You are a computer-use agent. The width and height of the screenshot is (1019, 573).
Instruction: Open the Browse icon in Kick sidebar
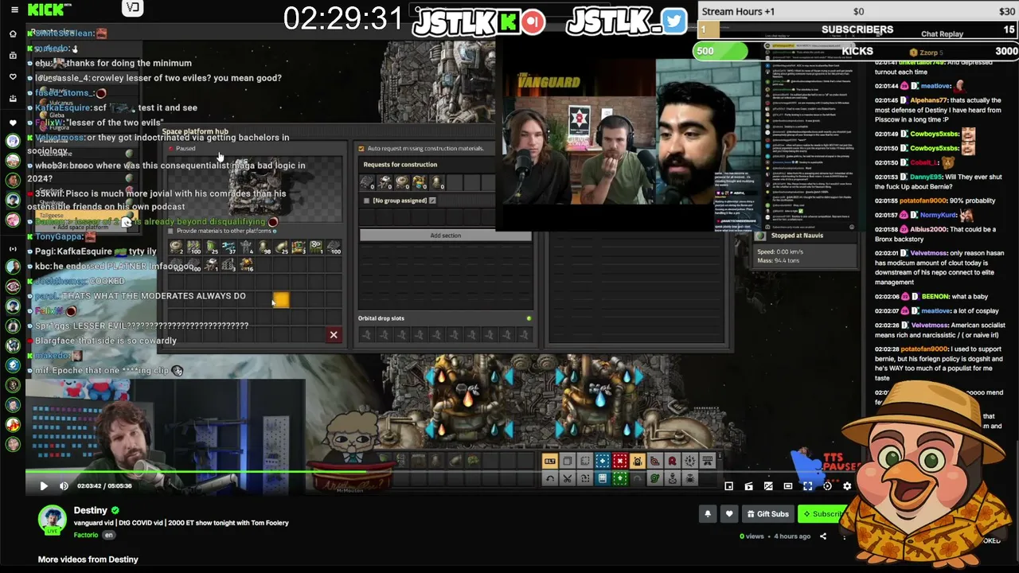(13, 56)
